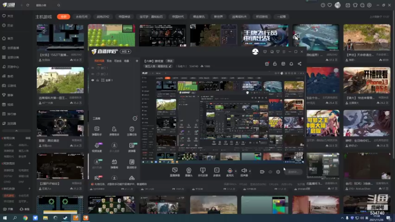Open streaming settings gear in 直播伴侣

click(x=278, y=172)
